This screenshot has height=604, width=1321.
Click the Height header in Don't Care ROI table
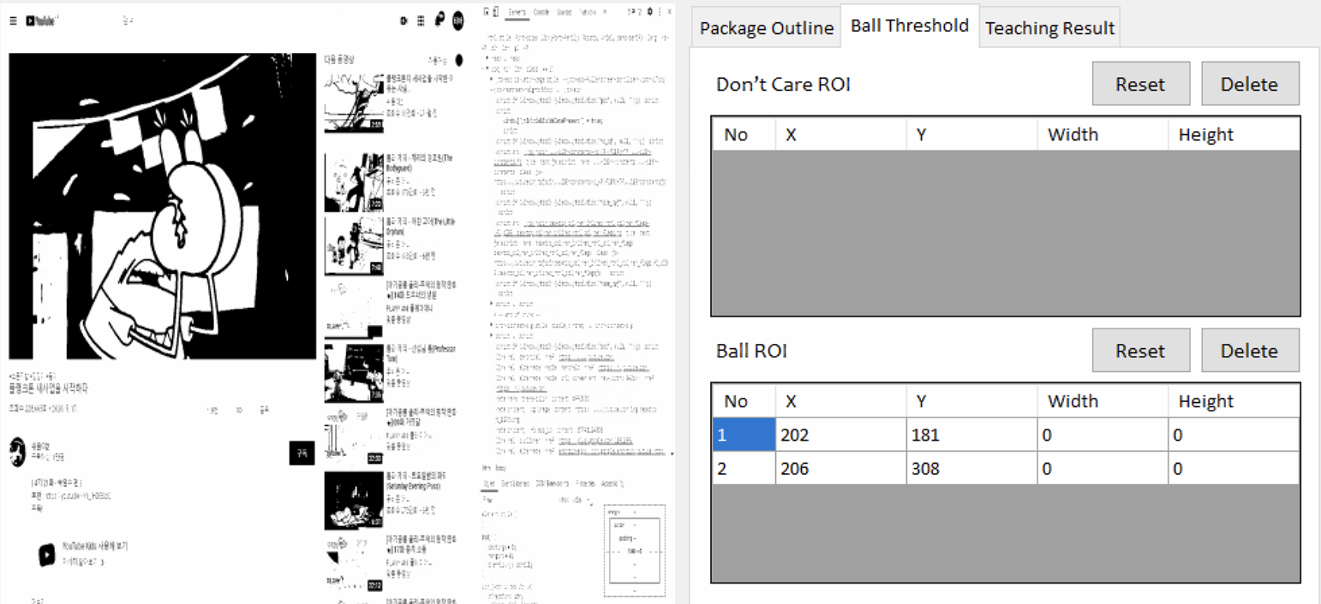pyautogui.click(x=1234, y=134)
